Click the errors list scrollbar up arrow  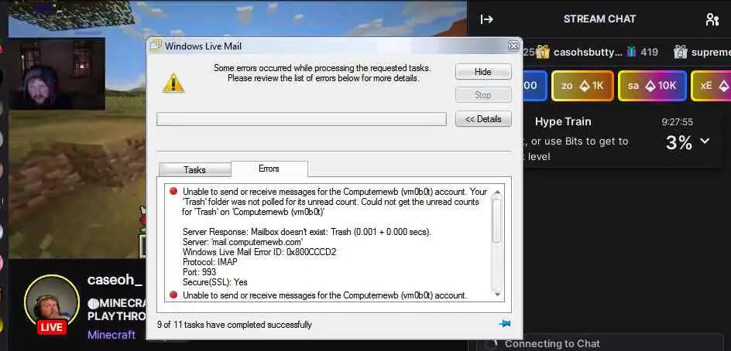(497, 193)
